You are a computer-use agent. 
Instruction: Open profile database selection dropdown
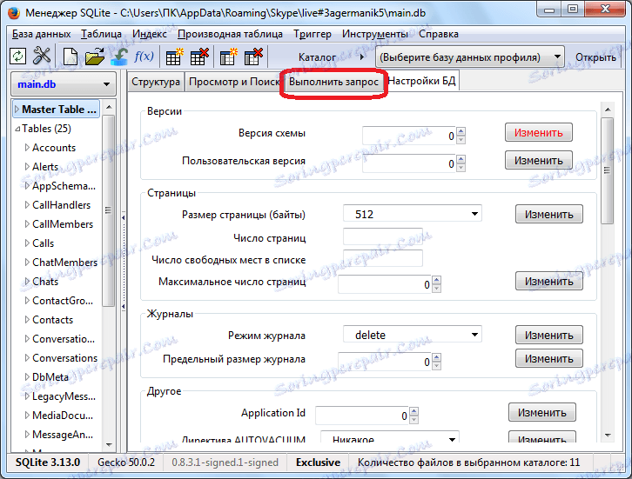pyautogui.click(x=470, y=57)
